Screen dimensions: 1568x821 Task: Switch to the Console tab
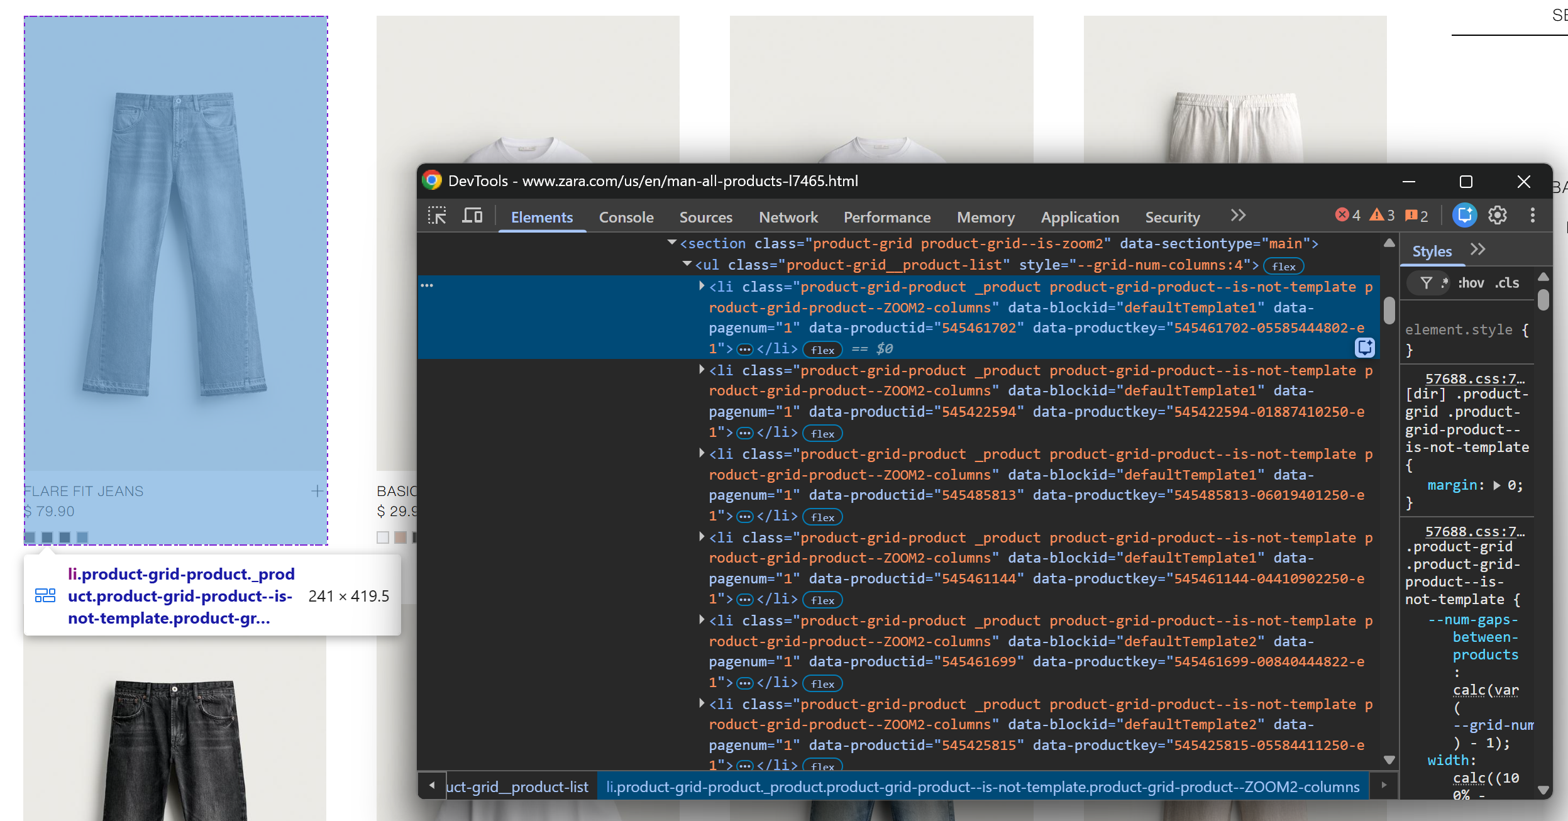pyautogui.click(x=626, y=217)
